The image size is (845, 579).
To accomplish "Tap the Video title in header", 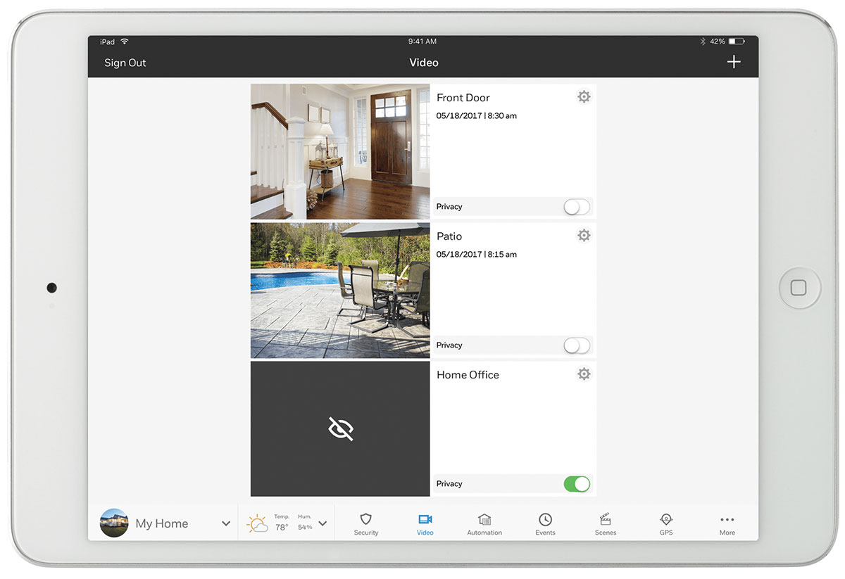I will pyautogui.click(x=424, y=63).
